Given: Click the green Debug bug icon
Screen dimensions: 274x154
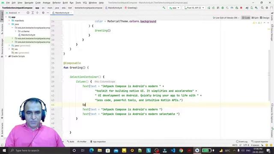Looking at the screenshot, I should pos(223,8).
